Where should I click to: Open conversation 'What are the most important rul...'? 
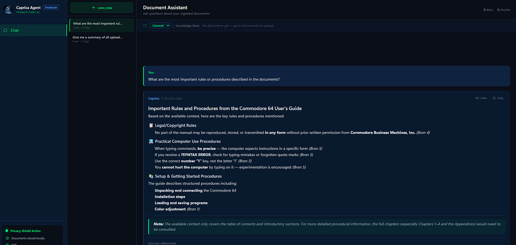(x=101, y=25)
